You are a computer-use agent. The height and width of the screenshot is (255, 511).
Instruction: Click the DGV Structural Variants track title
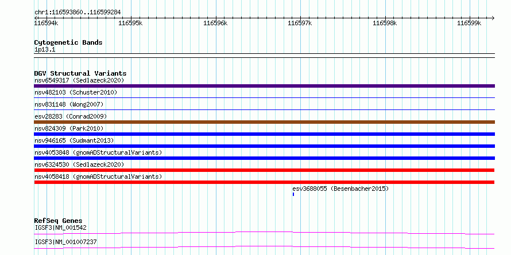coord(80,73)
